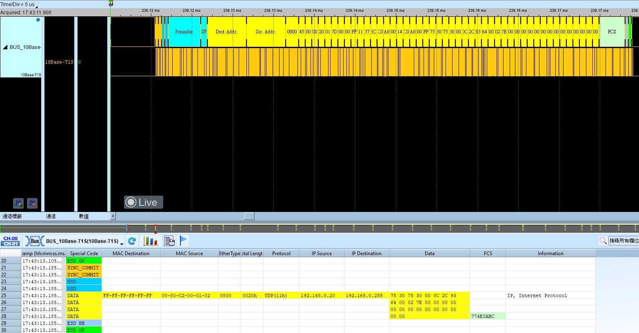
Task: Click the horizontal waveform scrollbar thumb
Action: coord(249,216)
